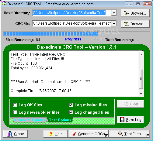The height and width of the screenshot is (141, 153).
Task: Click the door icon on Close button
Action: pyautogui.click(x=10, y=134)
